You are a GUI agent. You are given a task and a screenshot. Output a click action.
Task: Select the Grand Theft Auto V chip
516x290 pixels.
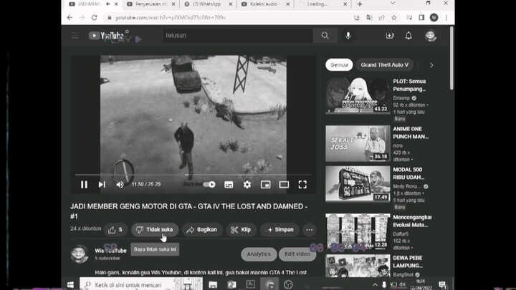click(384, 64)
